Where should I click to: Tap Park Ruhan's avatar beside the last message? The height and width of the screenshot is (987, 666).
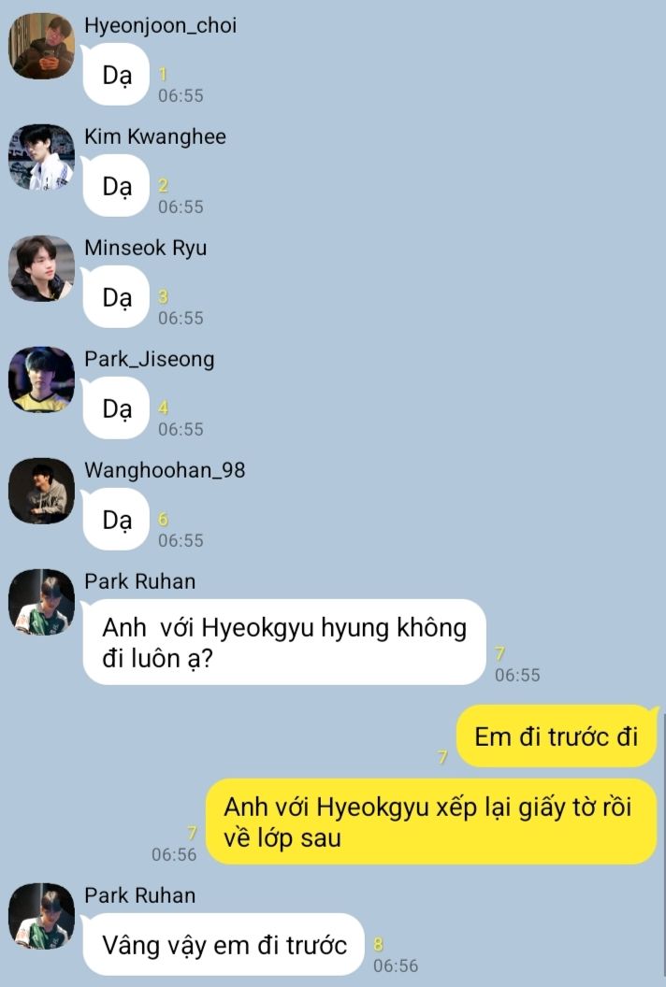41,917
